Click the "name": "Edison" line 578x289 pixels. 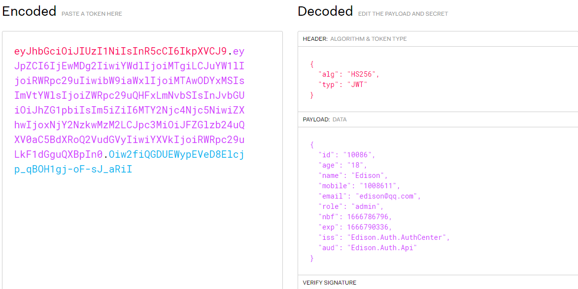pos(353,176)
